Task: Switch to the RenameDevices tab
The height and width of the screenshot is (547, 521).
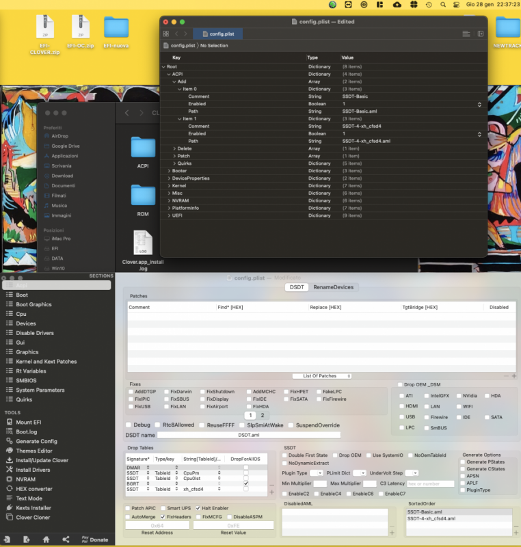Action: click(333, 287)
